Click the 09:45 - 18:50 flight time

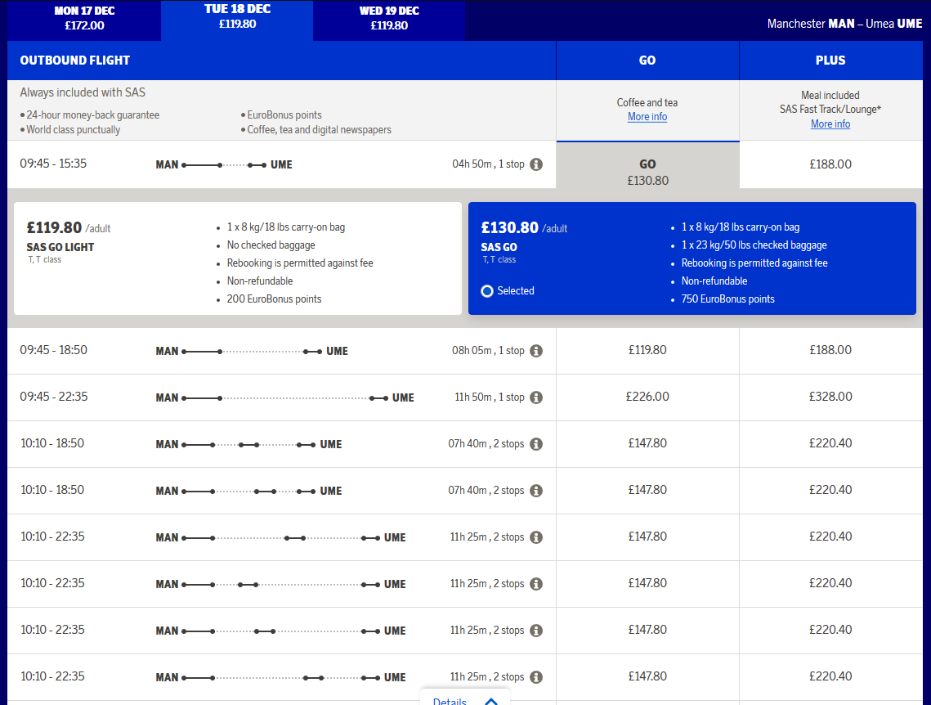53,350
